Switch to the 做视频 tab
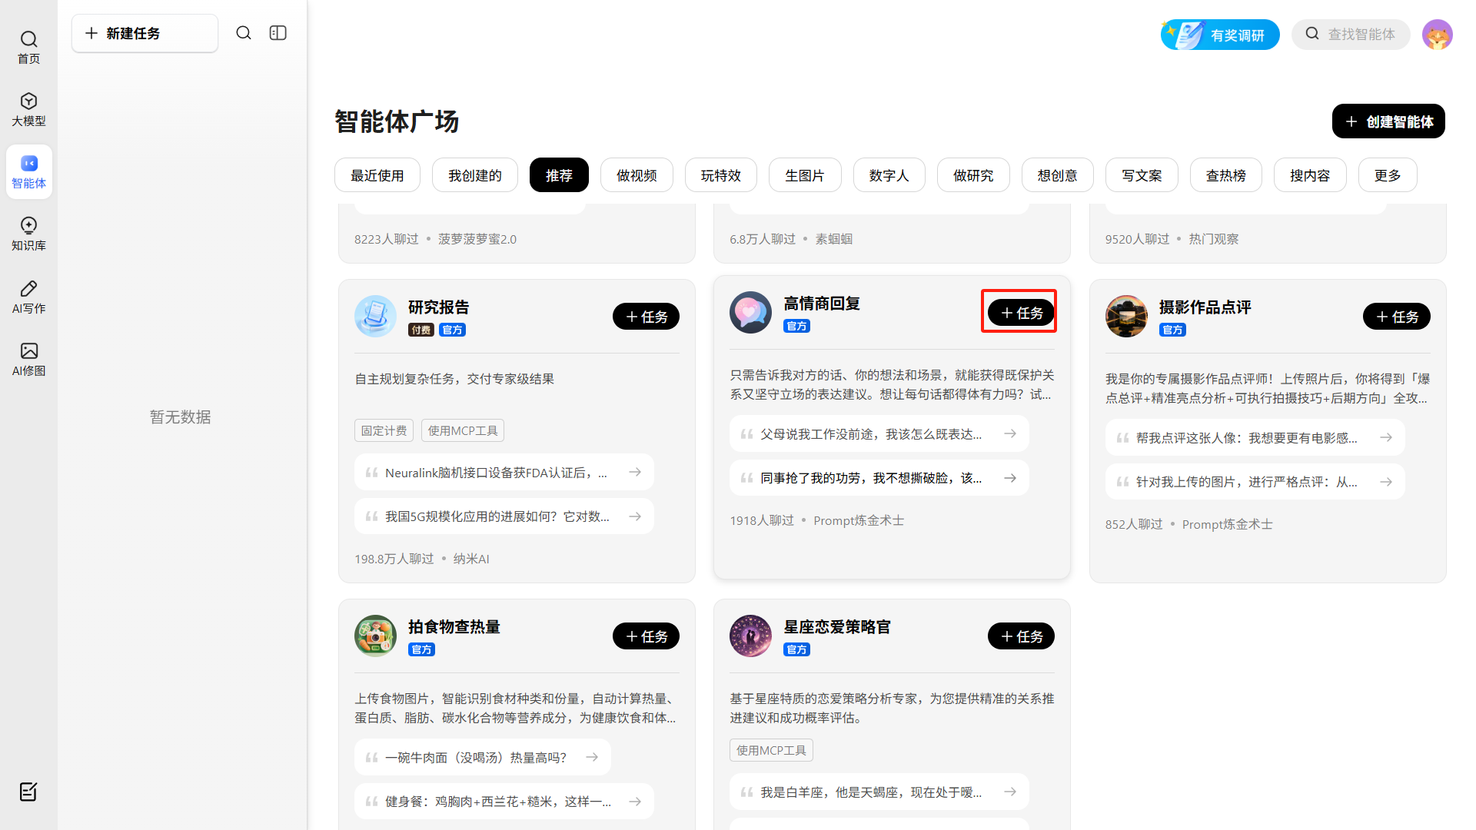Screen dimensions: 1476x830 [637, 175]
